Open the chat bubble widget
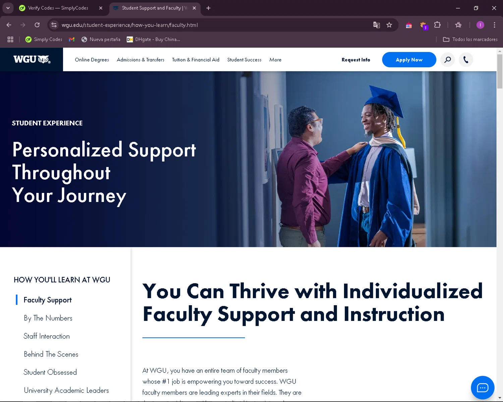The width and height of the screenshot is (503, 402). [x=483, y=388]
